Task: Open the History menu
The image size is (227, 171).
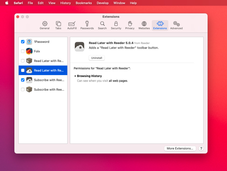Action: click(x=65, y=3)
